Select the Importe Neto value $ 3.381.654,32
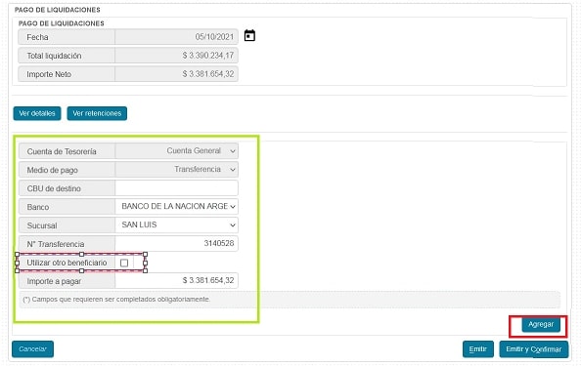The height and width of the screenshot is (366, 581). [208, 74]
